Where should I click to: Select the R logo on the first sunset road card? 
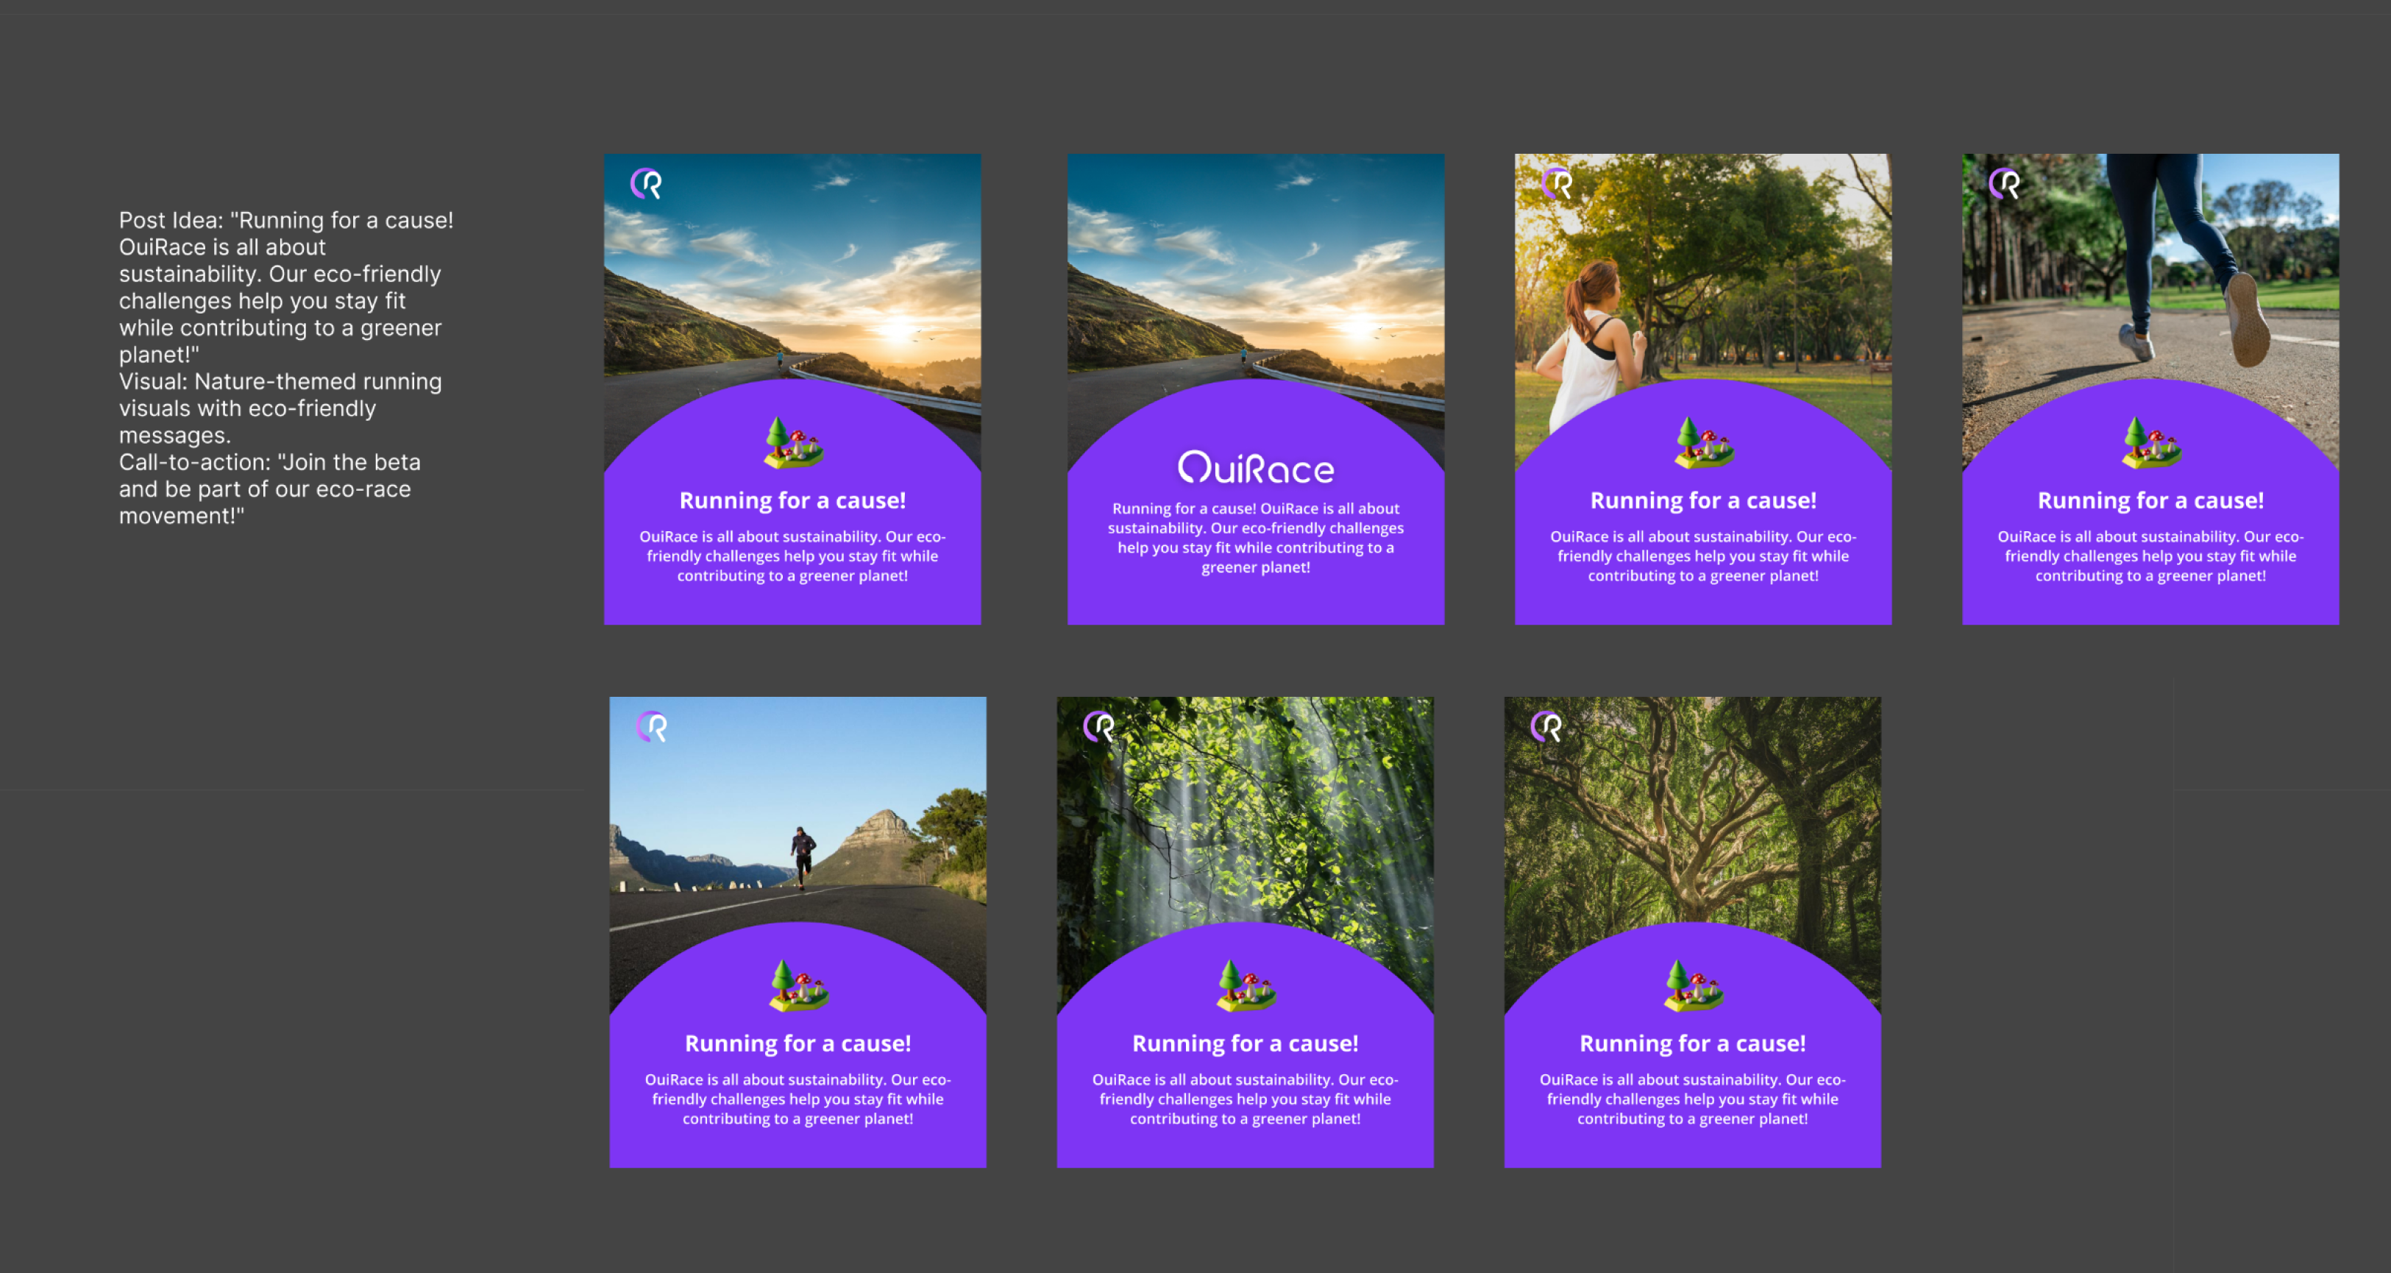click(x=646, y=184)
